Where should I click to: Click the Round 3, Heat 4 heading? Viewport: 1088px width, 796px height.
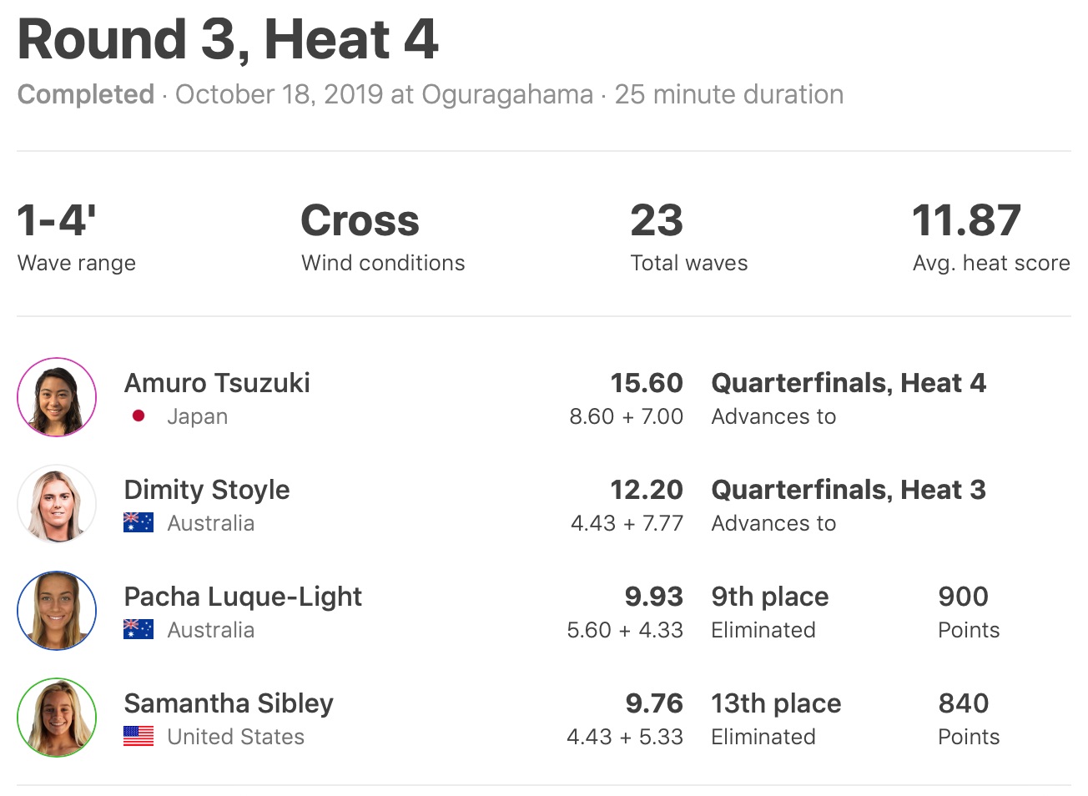228,40
